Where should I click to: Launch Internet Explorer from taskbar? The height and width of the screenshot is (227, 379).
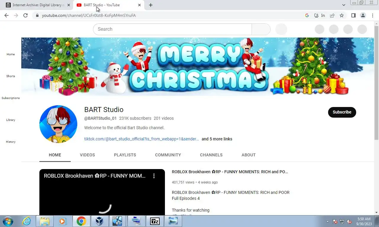tap(27, 221)
